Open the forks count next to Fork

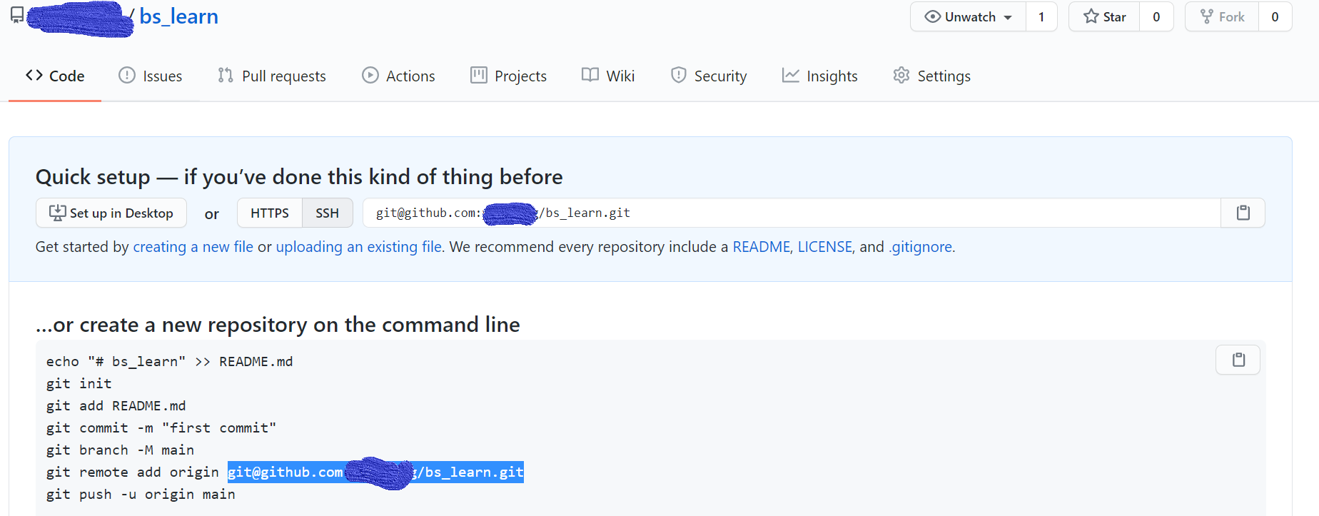click(1275, 16)
